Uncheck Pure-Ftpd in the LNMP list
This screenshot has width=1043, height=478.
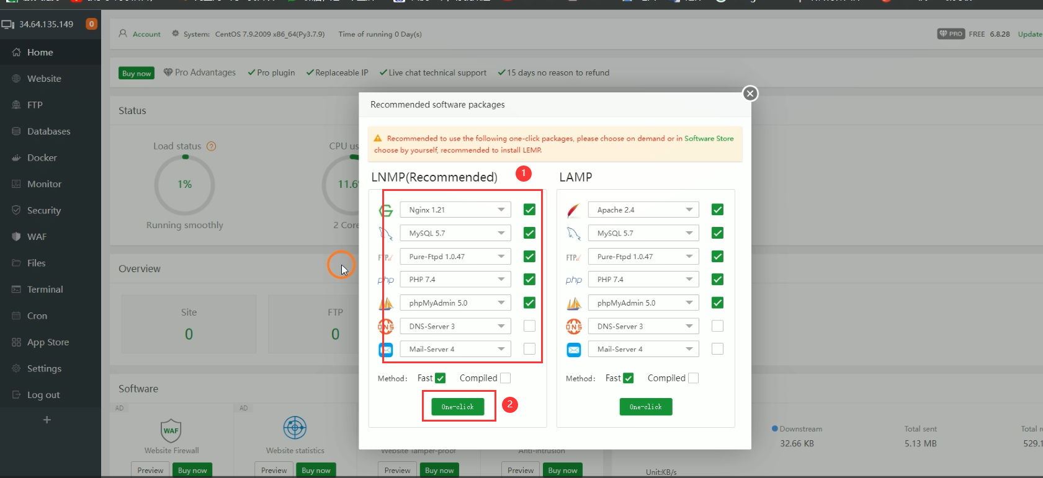tap(529, 256)
